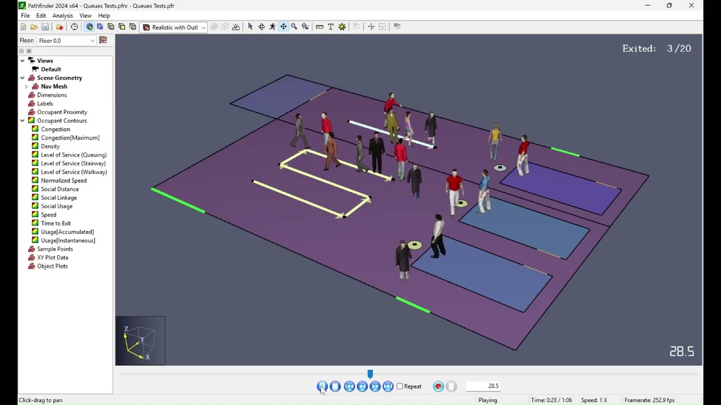This screenshot has height=405, width=721.
Task: Click the expand-all plus box above the tree
Action: tap(29, 51)
